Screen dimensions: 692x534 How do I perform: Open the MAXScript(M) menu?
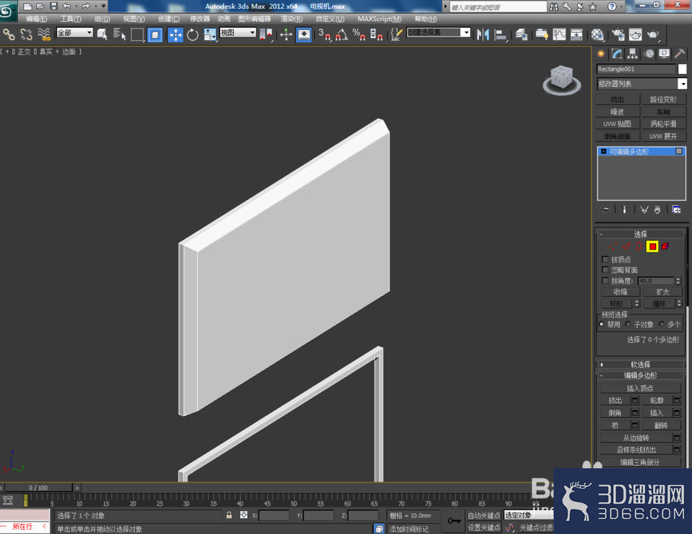click(379, 19)
